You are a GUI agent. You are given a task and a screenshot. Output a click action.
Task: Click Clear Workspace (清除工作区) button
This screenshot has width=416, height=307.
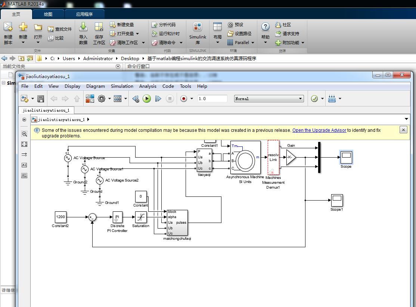pyautogui.click(x=124, y=43)
